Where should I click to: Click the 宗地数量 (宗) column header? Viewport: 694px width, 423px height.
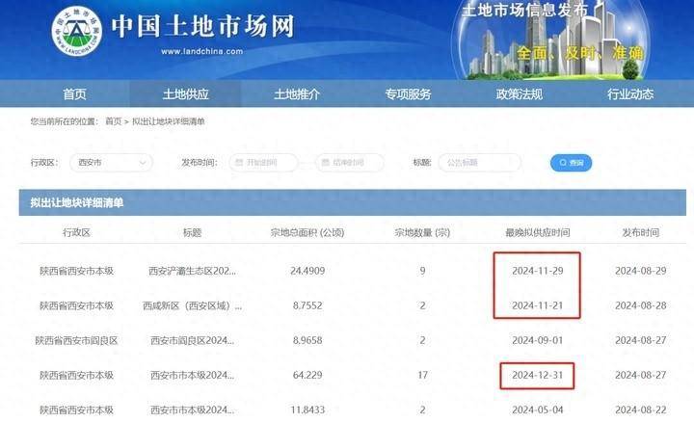(x=422, y=232)
